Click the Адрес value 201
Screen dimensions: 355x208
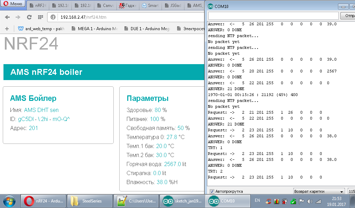[x=33, y=128]
